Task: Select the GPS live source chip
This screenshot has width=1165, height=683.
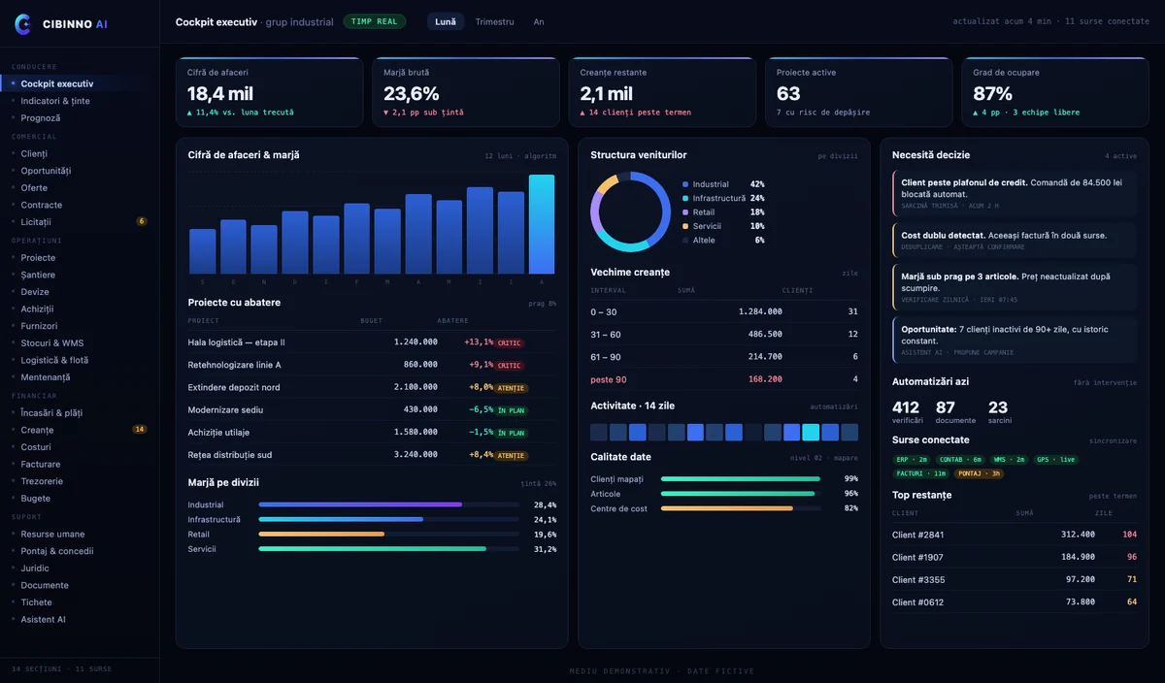Action: [x=1055, y=460]
